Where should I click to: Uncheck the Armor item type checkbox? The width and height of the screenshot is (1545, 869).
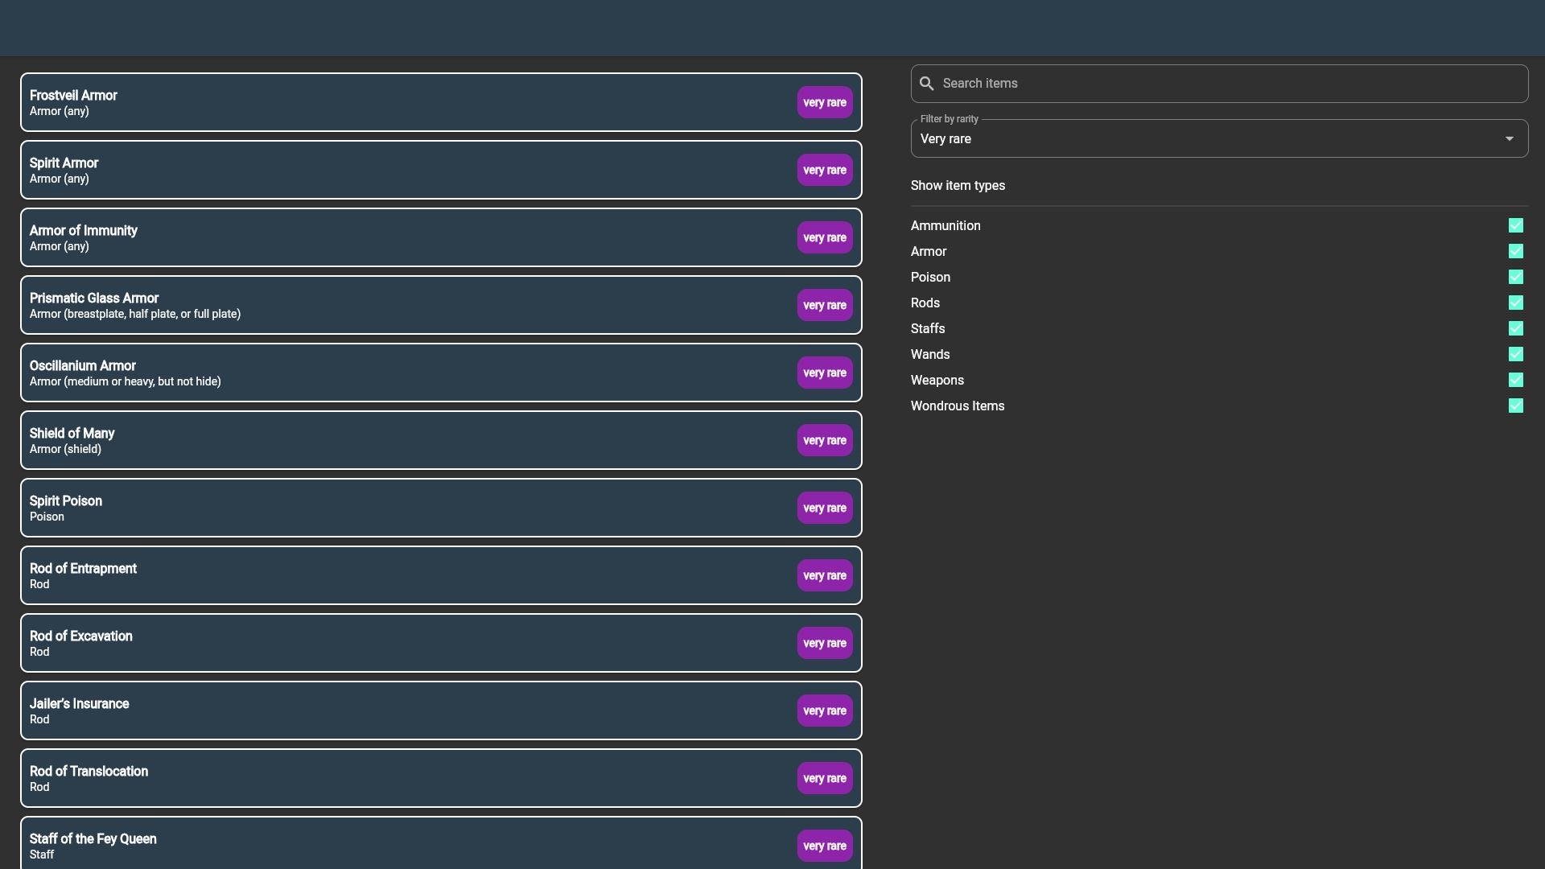point(1515,252)
